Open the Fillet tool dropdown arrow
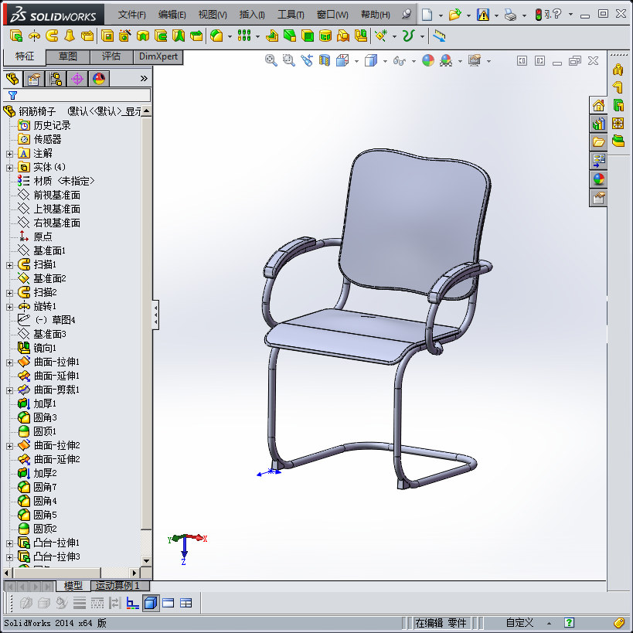The image size is (633, 633). click(230, 36)
